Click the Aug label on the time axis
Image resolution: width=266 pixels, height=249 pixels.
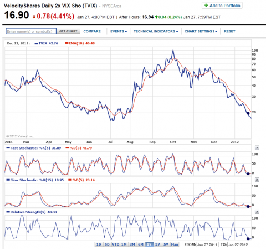tap(130, 142)
